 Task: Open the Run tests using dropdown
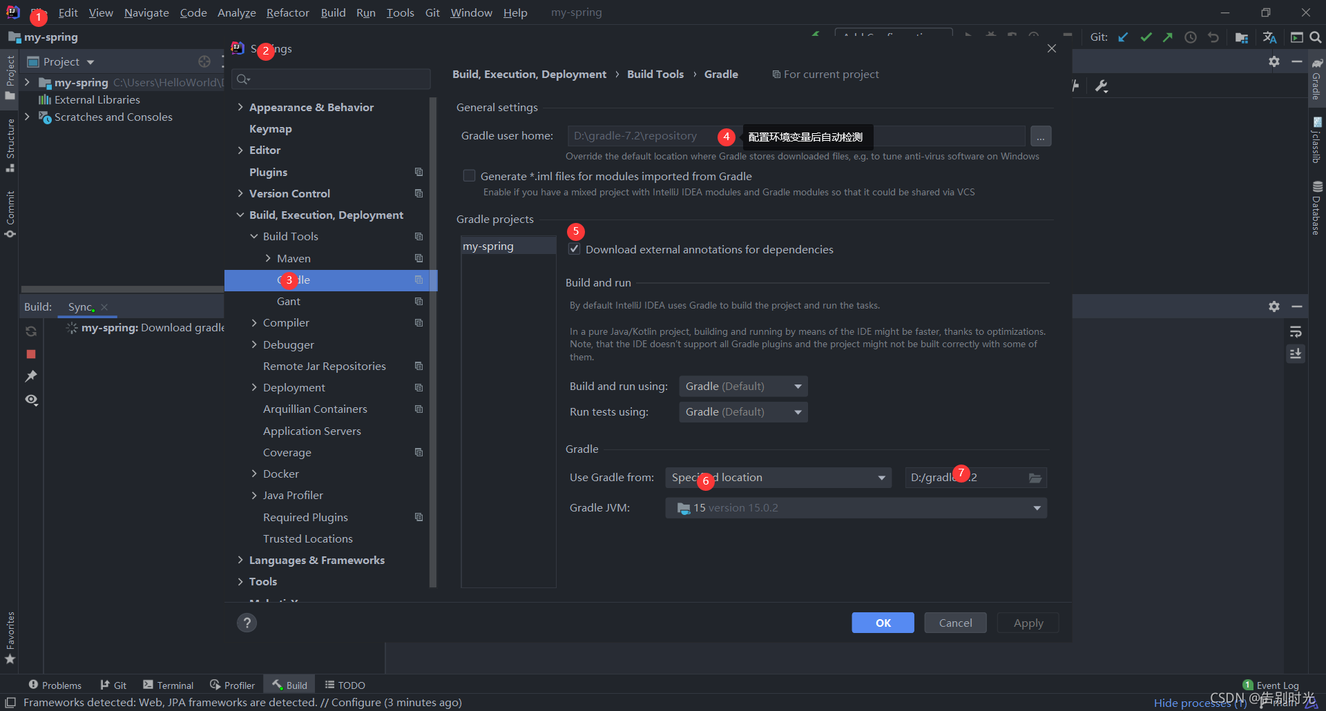pos(743,412)
